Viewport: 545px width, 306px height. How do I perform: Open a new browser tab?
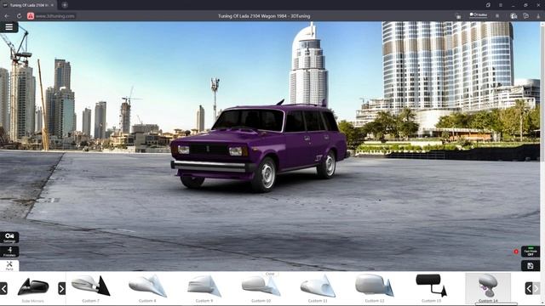pyautogui.click(x=65, y=5)
